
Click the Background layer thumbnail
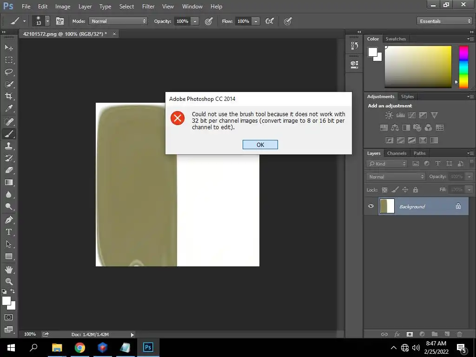pos(387,206)
